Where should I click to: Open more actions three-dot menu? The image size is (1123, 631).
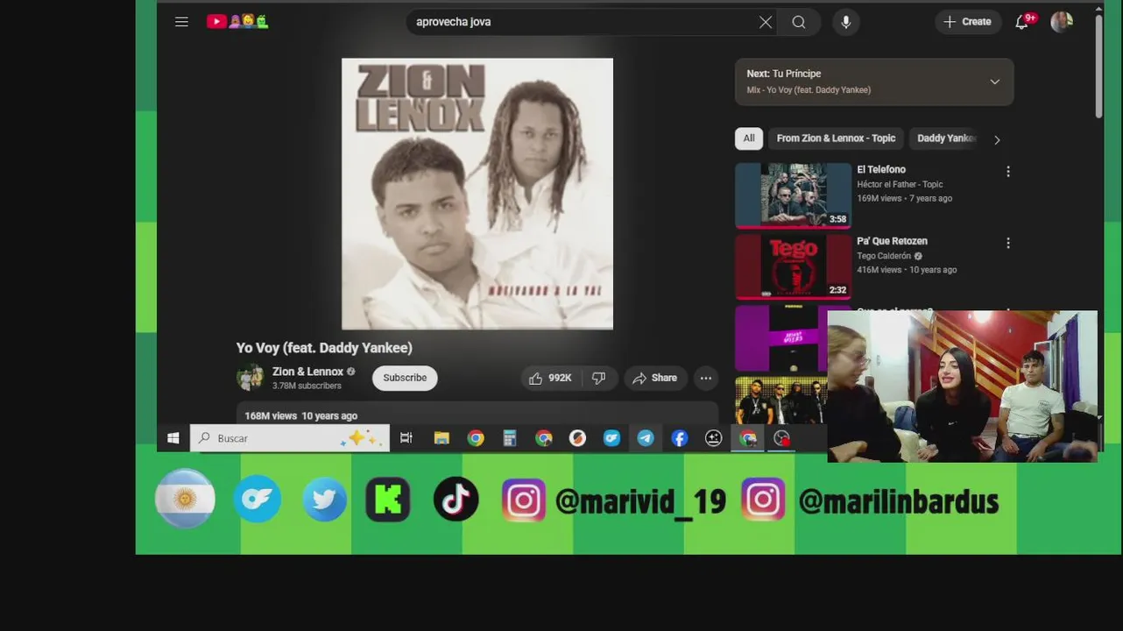[706, 378]
